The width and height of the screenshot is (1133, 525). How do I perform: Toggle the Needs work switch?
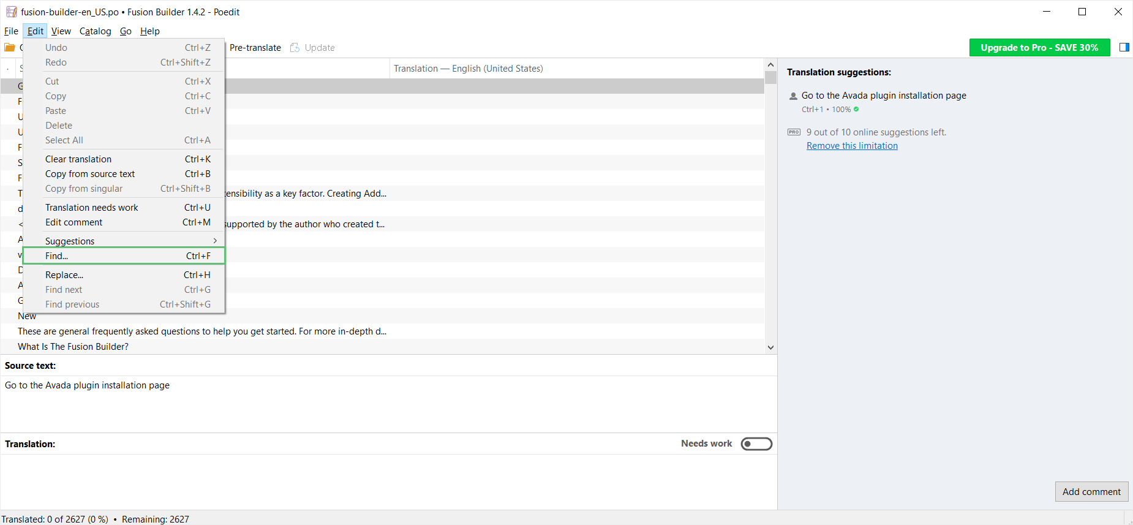click(x=756, y=444)
